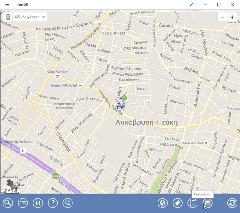Zoom out the map with minus button
Viewport: 240px width, 213px height.
(222, 17)
